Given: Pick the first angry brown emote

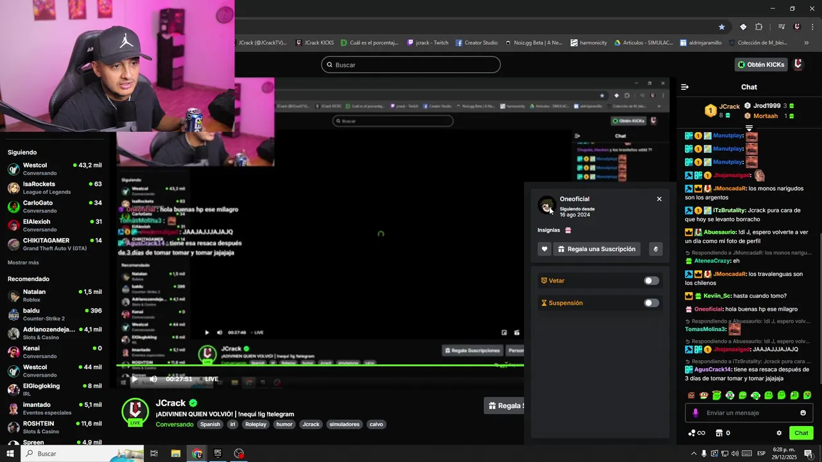Looking at the screenshot, I should pos(691,395).
